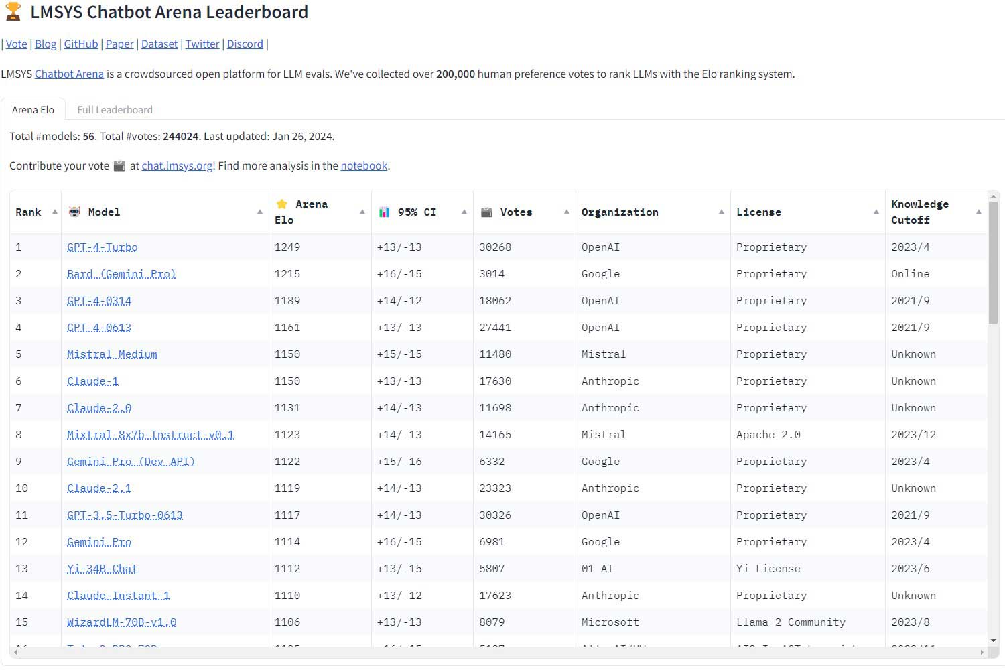Click the table's scroll down arrow

993,641
